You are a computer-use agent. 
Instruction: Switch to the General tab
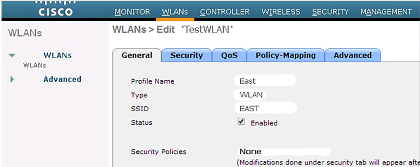coord(137,56)
